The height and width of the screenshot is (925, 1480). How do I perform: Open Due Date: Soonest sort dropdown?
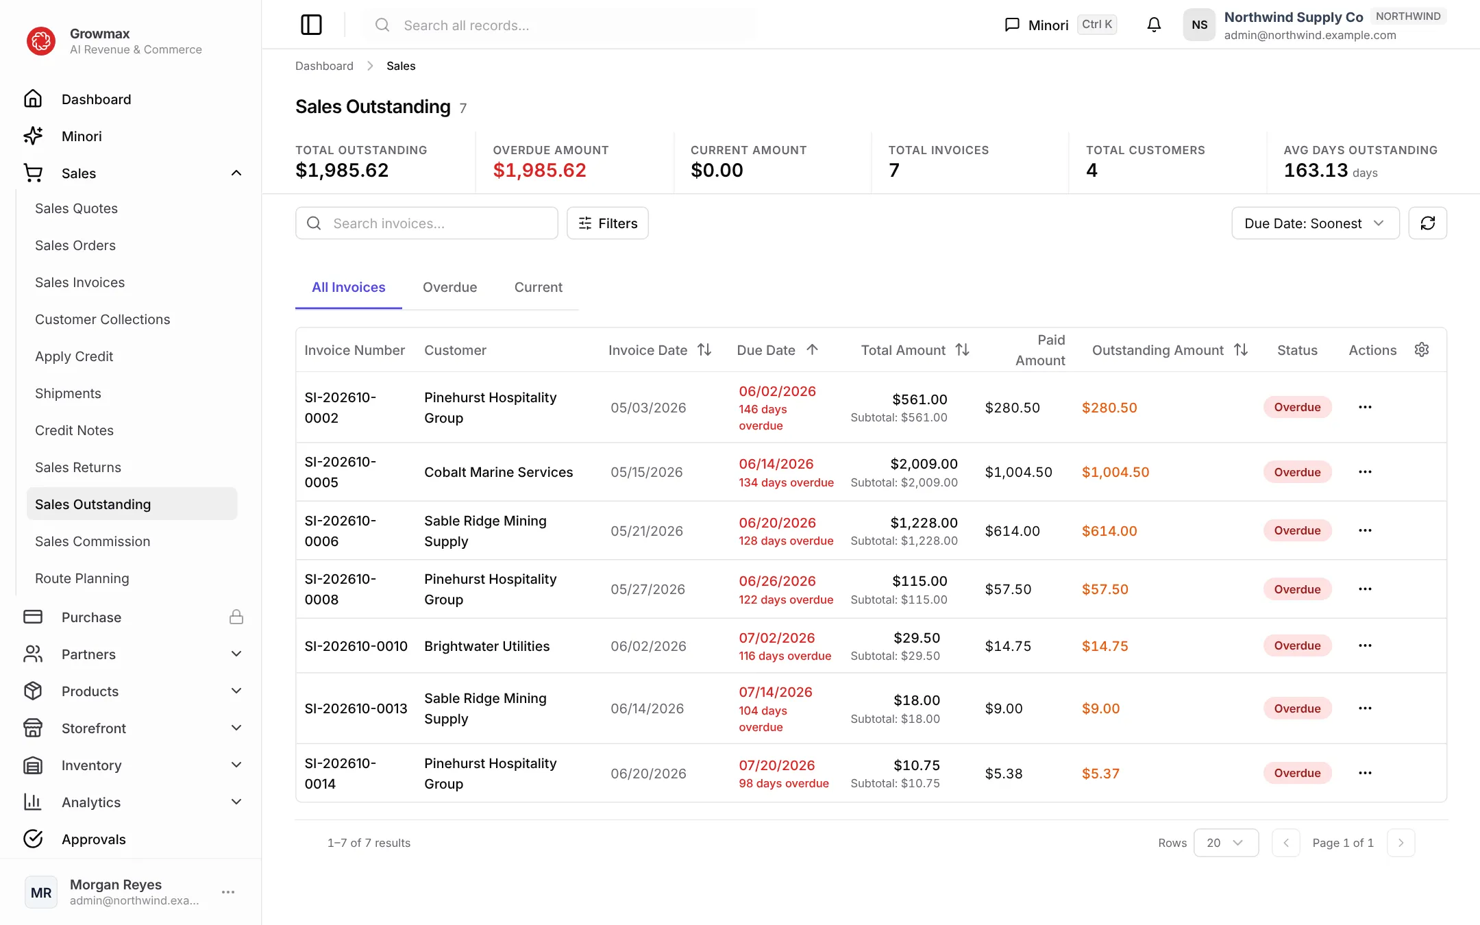pyautogui.click(x=1315, y=223)
